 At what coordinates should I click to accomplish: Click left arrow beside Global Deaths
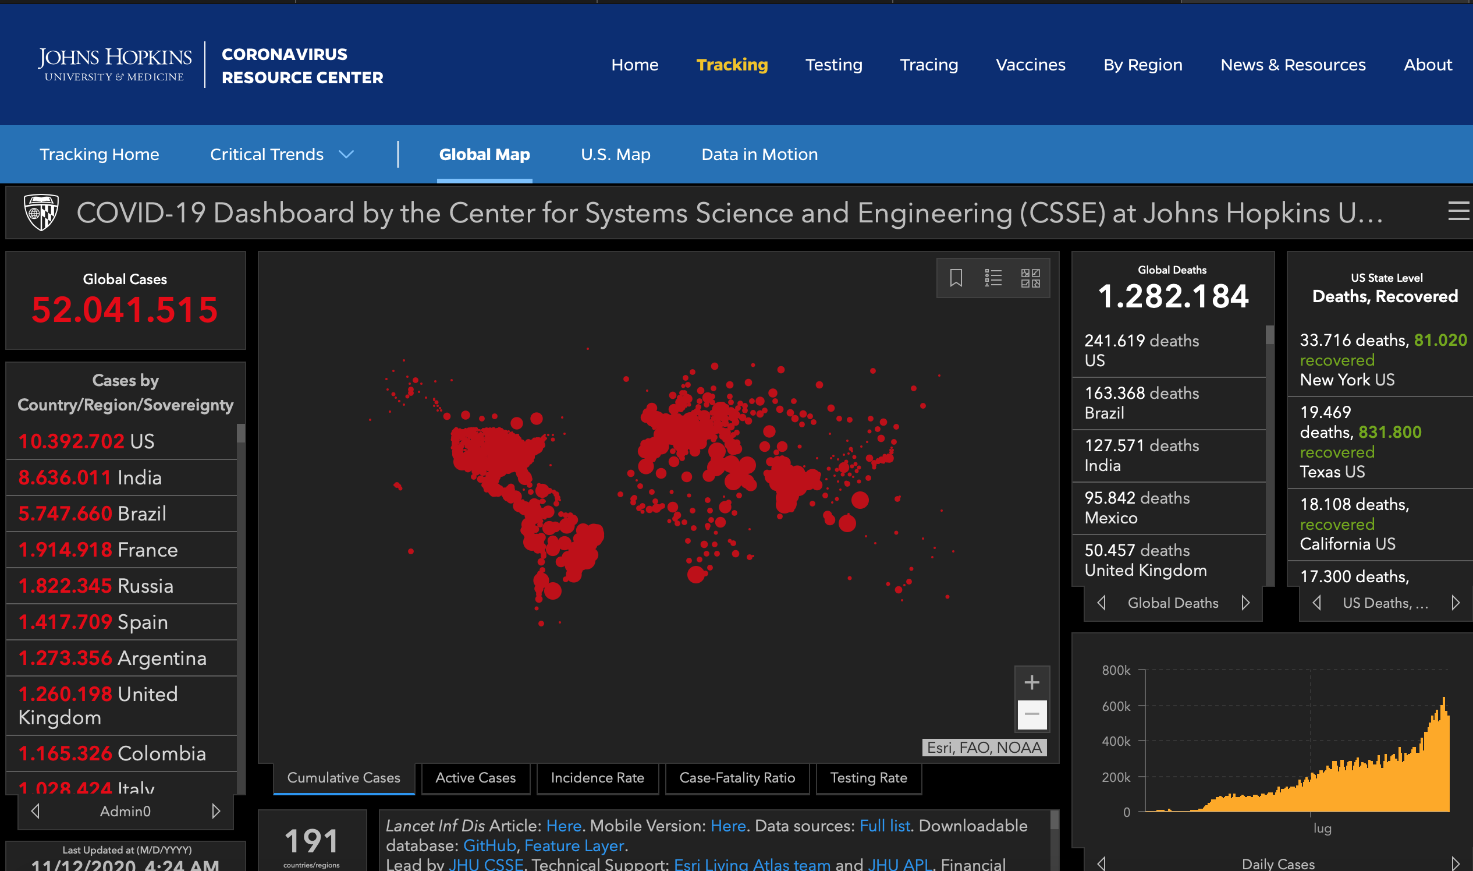tap(1101, 603)
